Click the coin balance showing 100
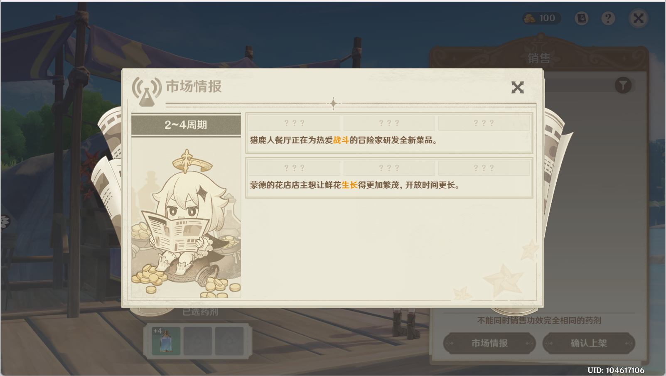This screenshot has height=376, width=666. 541,18
